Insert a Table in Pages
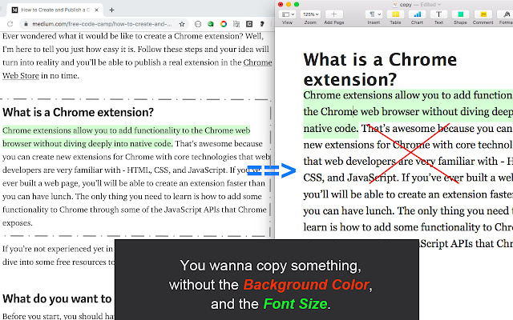 click(x=395, y=14)
